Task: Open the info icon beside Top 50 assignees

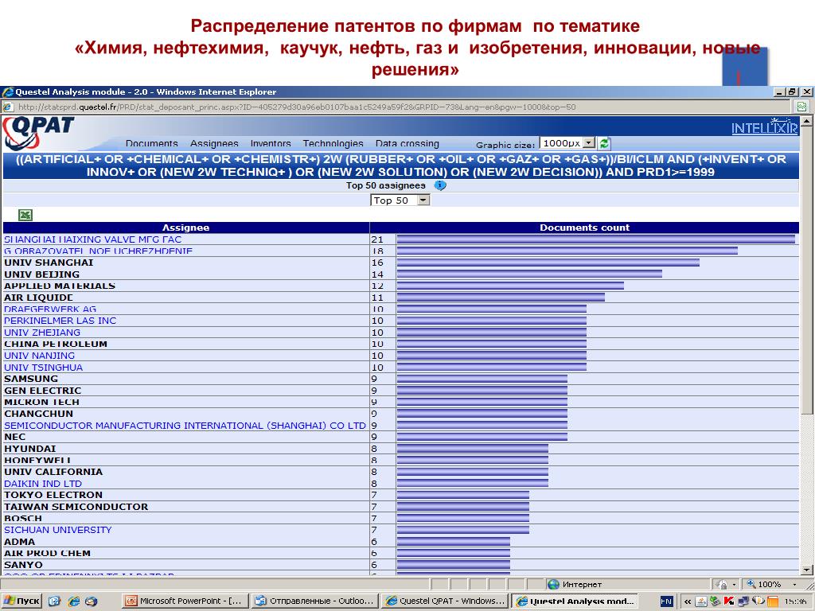Action: coord(439,185)
